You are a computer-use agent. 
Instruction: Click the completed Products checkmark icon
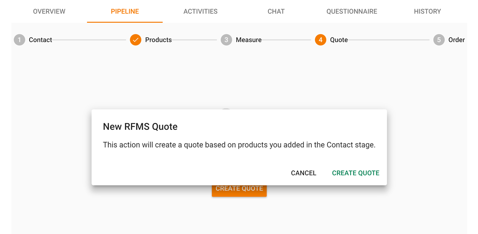[x=135, y=40]
